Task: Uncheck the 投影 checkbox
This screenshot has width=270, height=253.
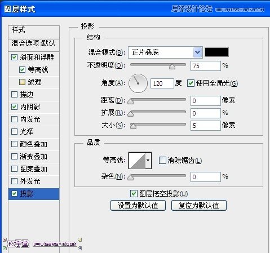Action: (15, 194)
